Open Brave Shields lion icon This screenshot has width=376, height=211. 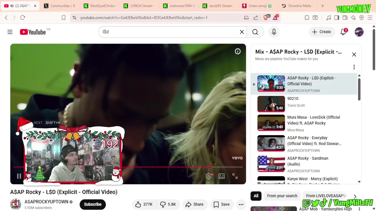click(266, 18)
